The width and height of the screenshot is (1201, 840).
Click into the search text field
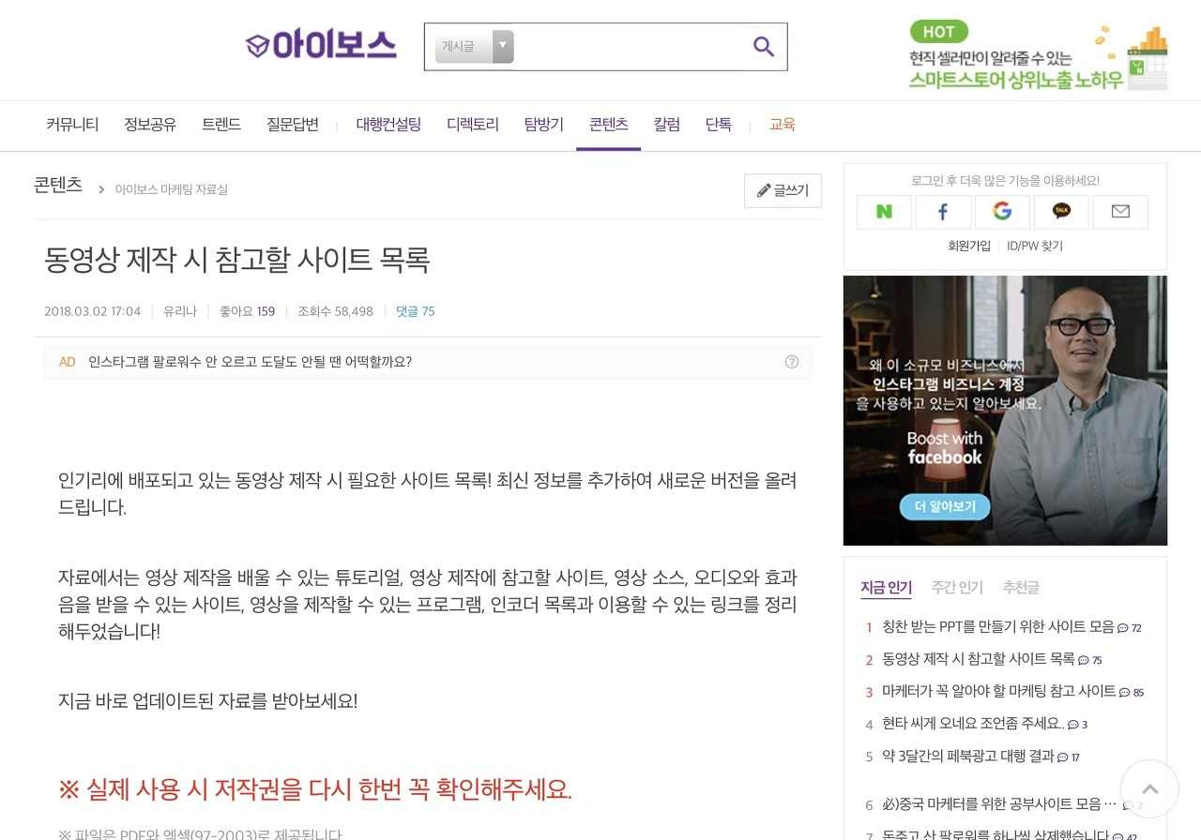pos(629,47)
